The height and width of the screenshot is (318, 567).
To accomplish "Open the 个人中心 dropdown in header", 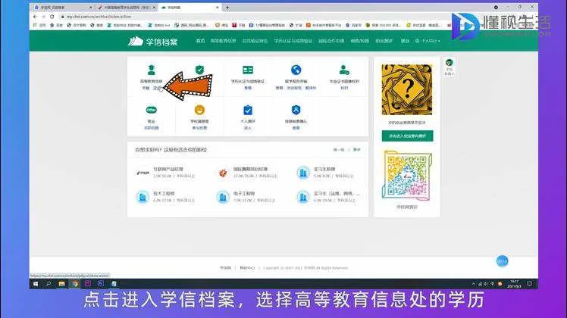I will [428, 41].
